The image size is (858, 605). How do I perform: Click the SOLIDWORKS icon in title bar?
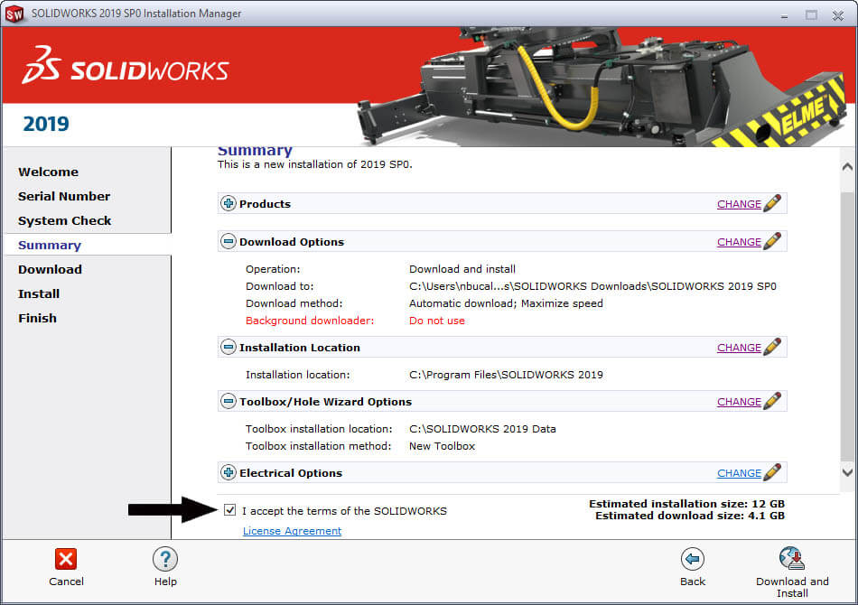[x=14, y=14]
